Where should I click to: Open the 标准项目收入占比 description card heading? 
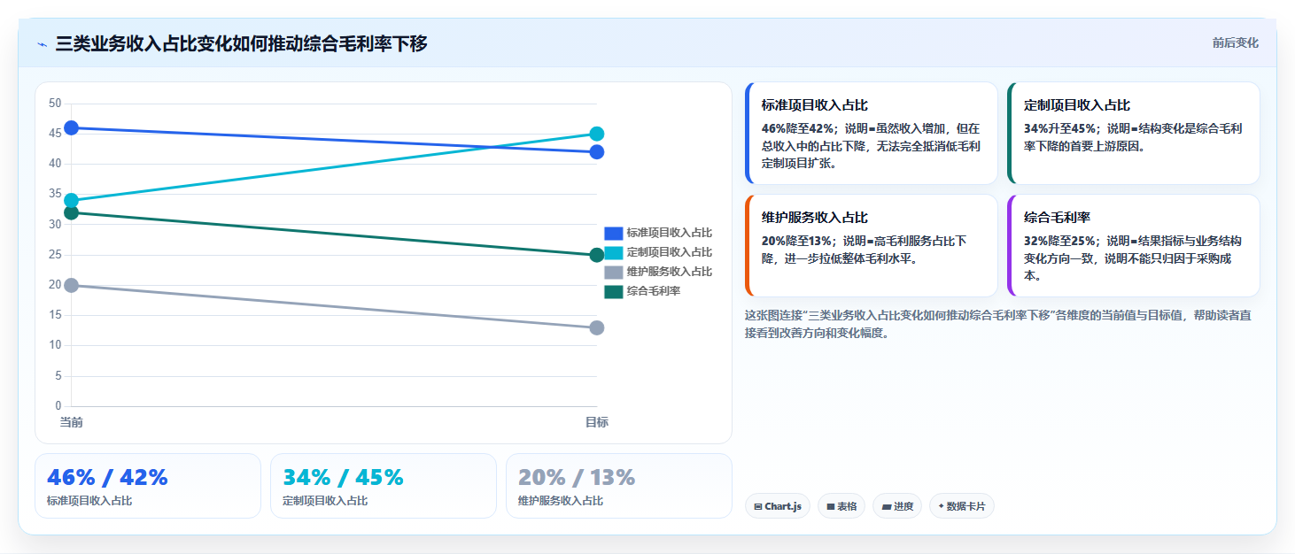tap(814, 104)
